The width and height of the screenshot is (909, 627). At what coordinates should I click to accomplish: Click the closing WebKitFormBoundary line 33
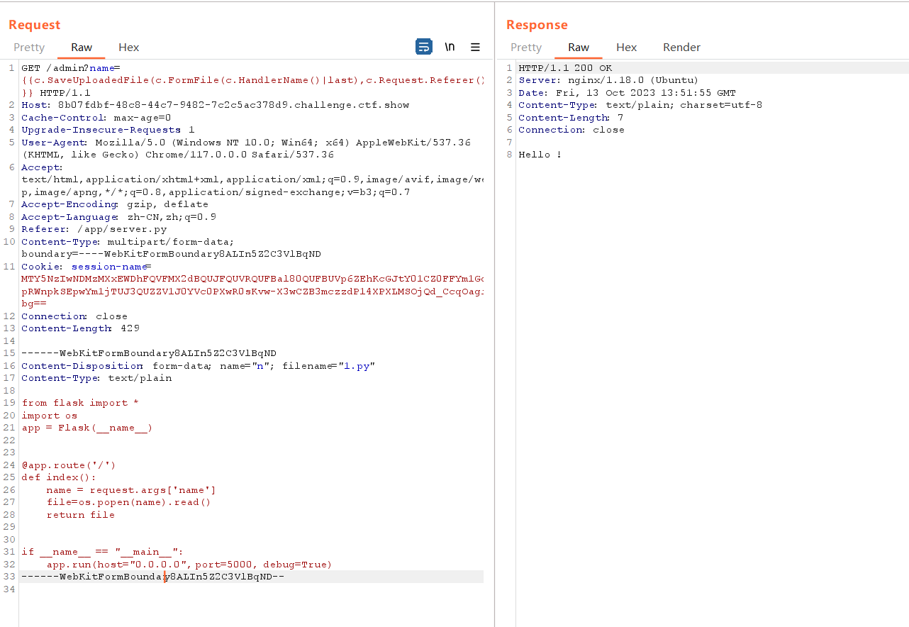pos(153,577)
